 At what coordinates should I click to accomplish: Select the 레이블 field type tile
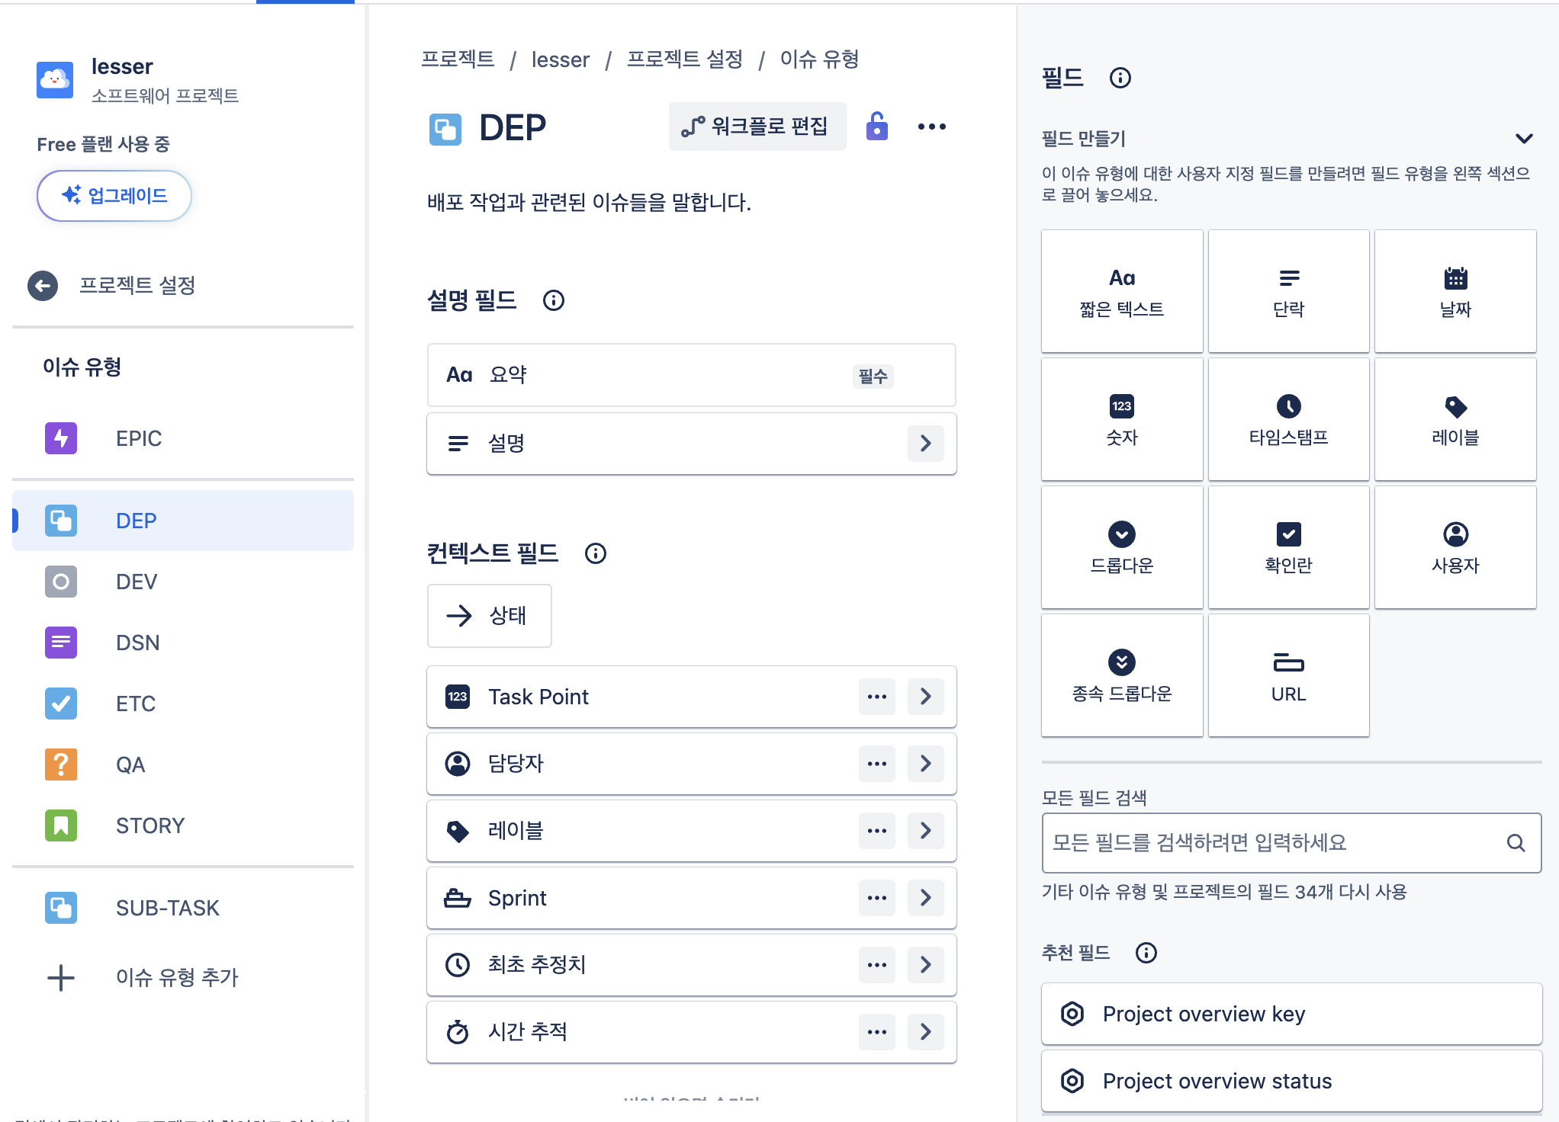[x=1455, y=419]
